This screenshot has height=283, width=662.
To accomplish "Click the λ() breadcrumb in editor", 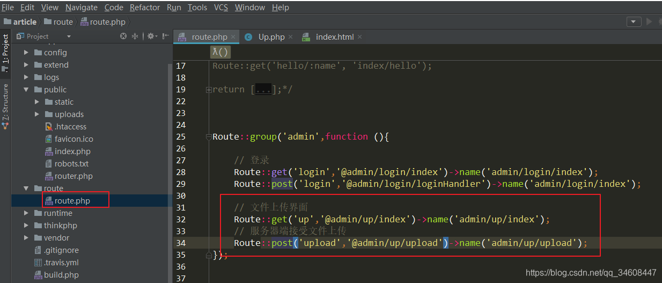I will coord(220,52).
